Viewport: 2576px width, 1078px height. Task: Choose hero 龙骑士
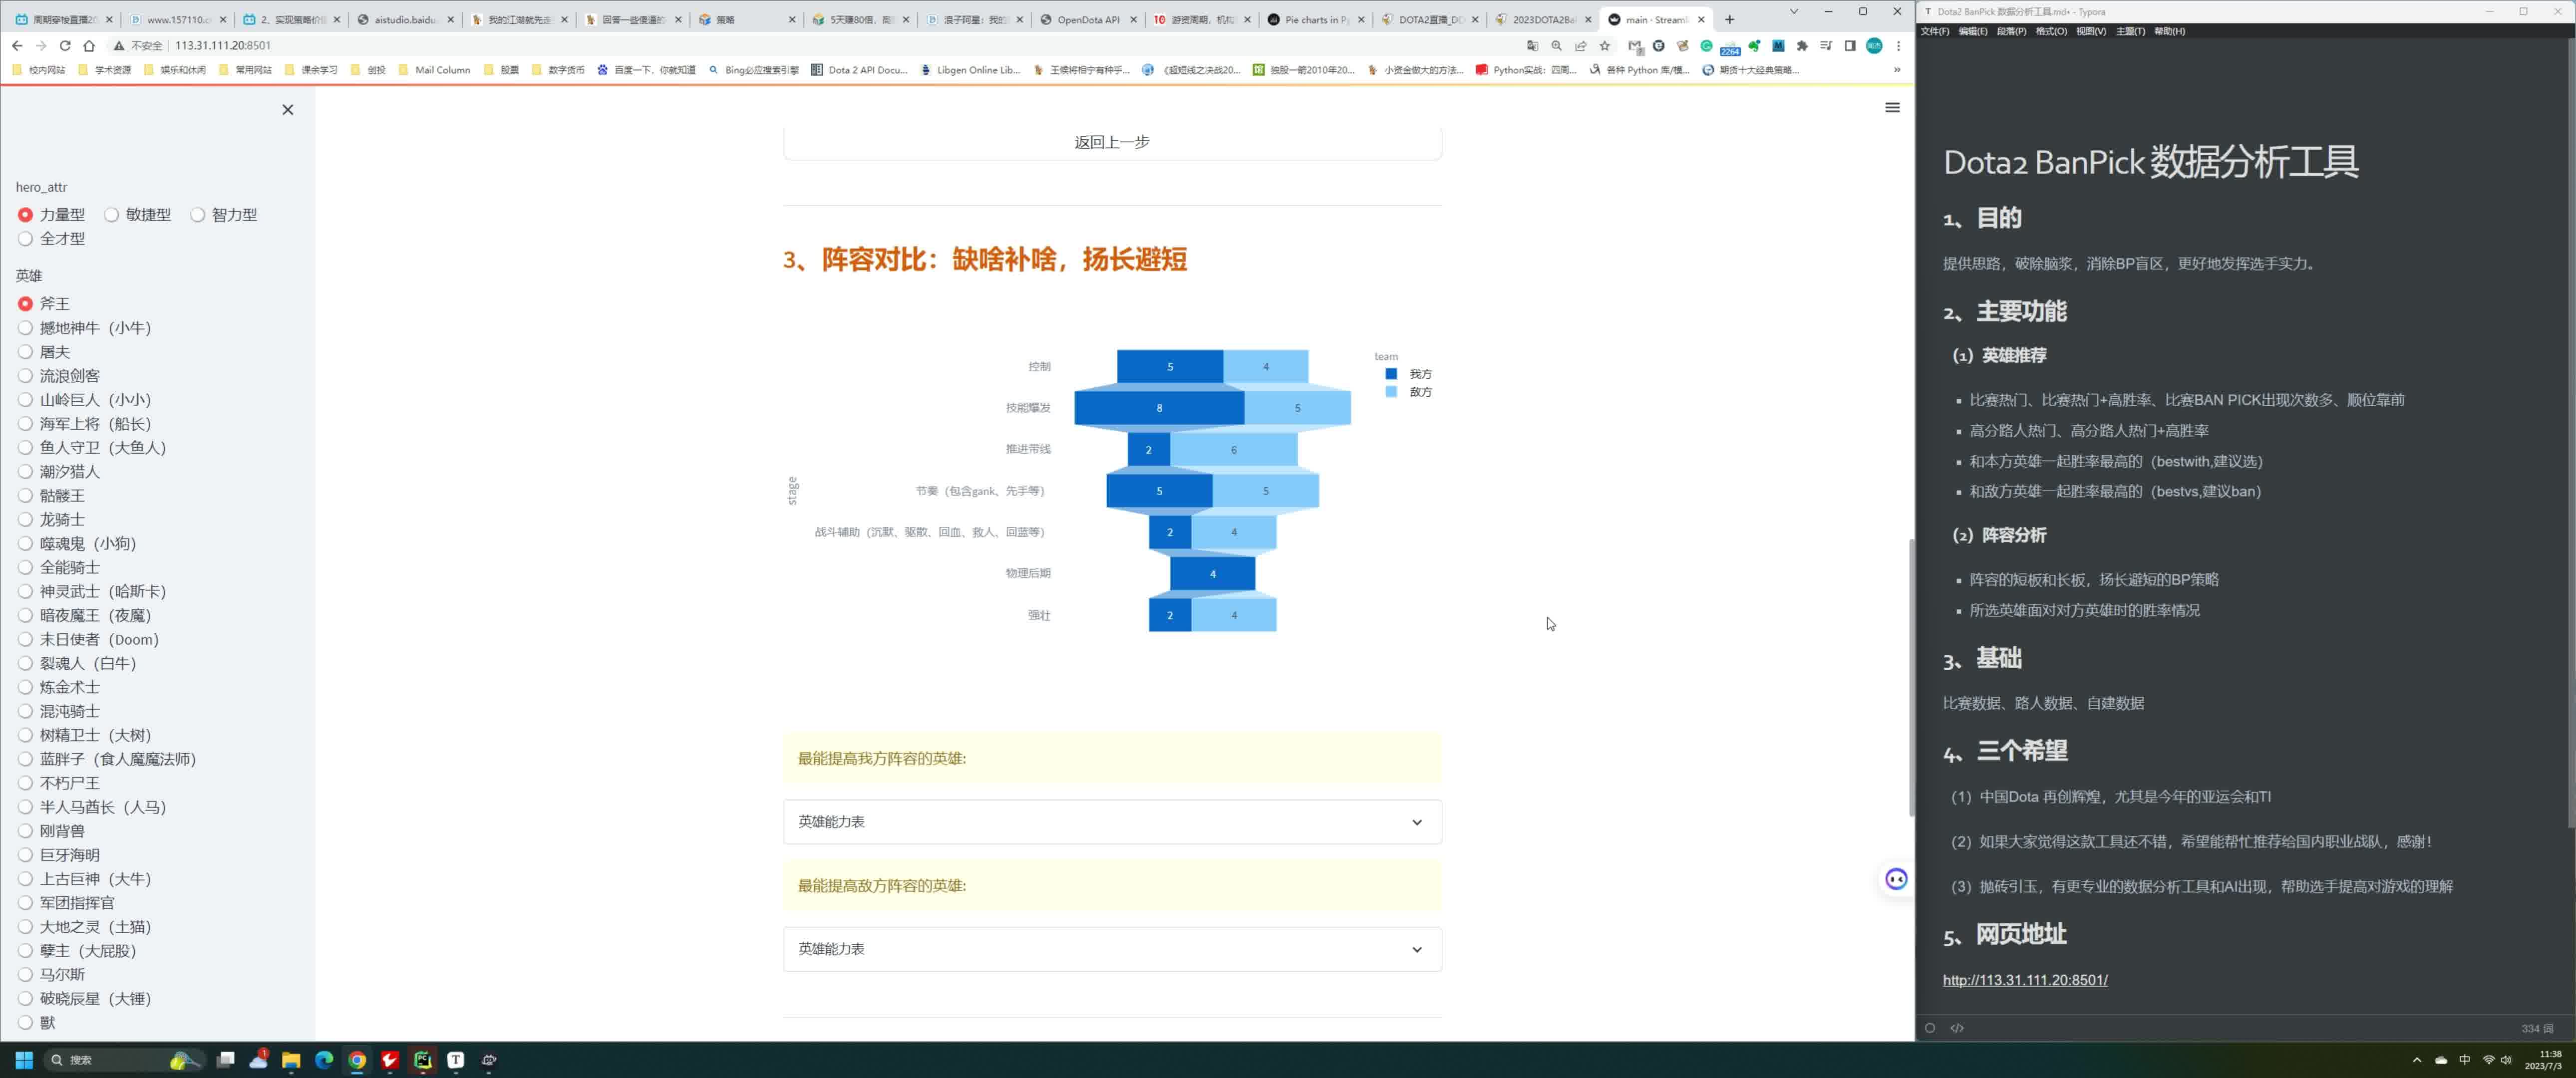click(52, 520)
